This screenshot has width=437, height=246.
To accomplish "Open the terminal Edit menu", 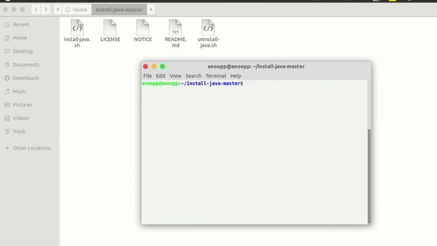I will click(160, 76).
